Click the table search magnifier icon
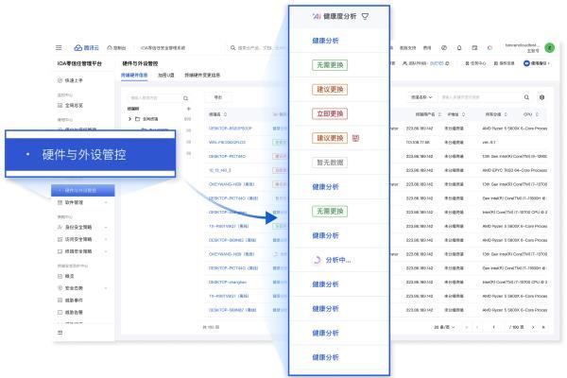Screen dimensions: 567x378 [526, 97]
